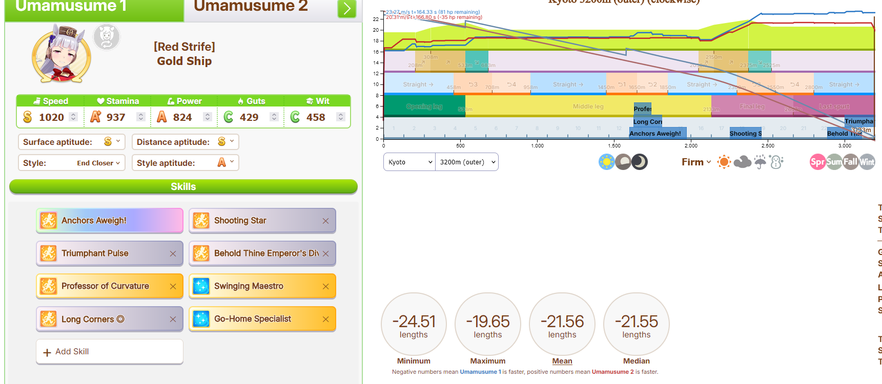Select Summer season button
The image size is (882, 384).
point(834,162)
